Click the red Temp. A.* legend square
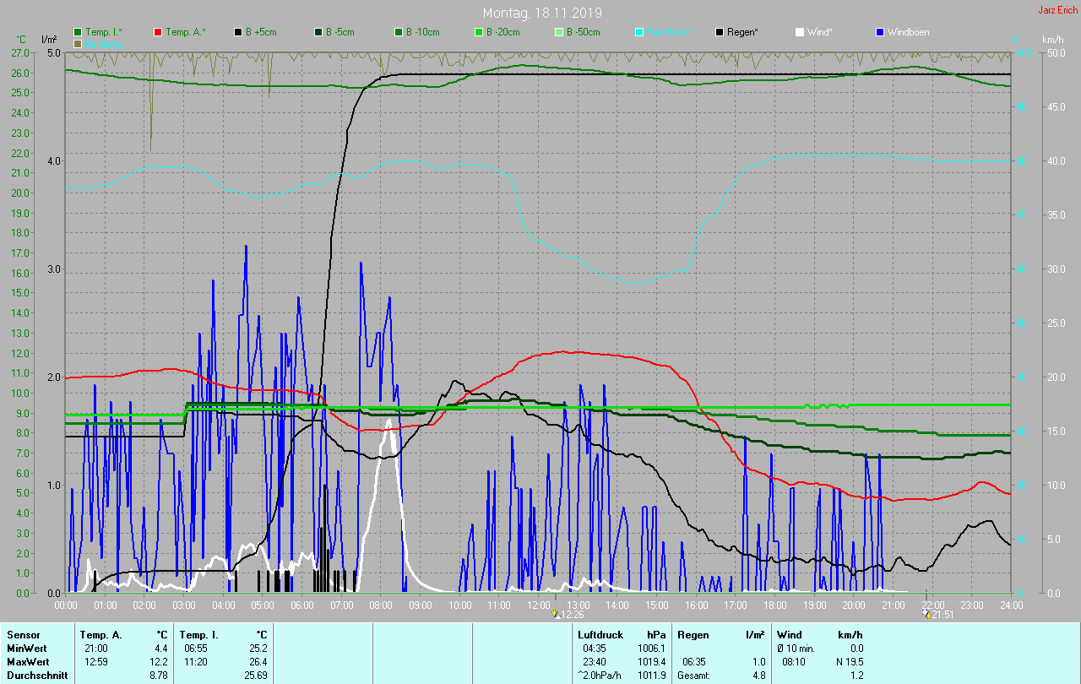 pyautogui.click(x=158, y=32)
